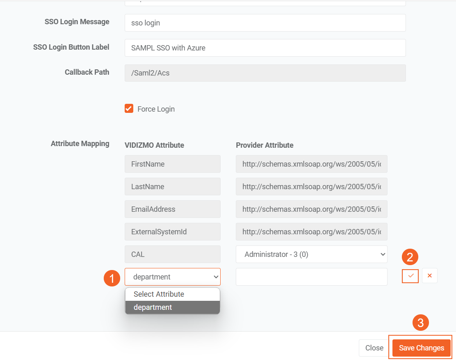
Task: Click empty Provider Attribute field for department
Action: coord(311,277)
